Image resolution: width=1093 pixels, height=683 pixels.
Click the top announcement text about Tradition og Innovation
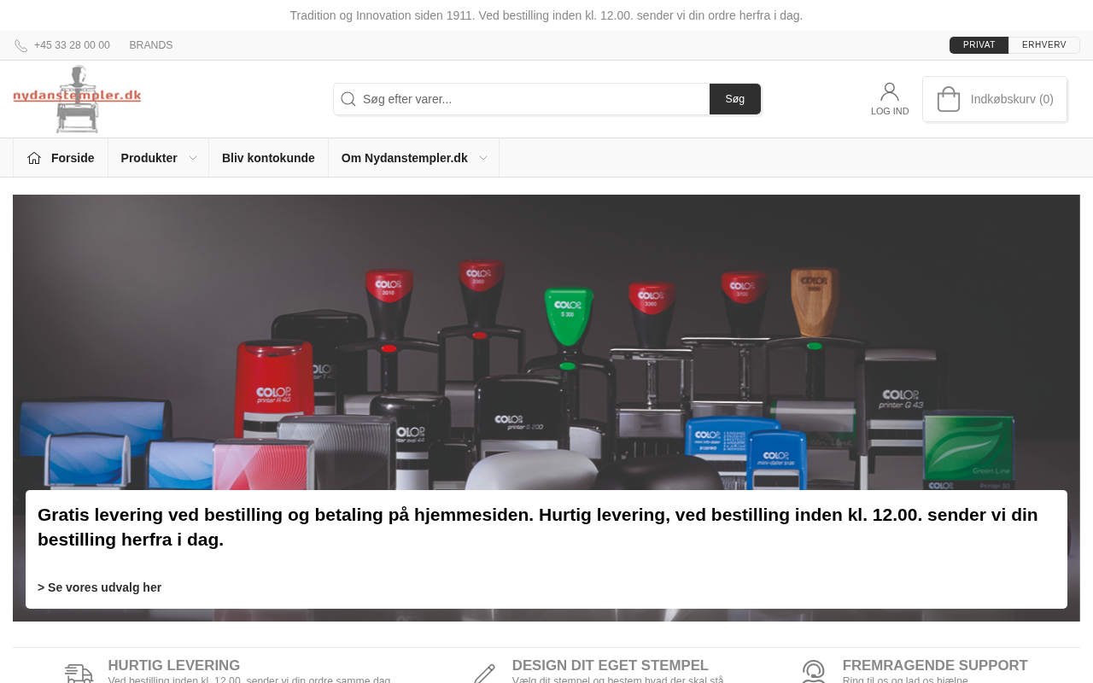546,15
